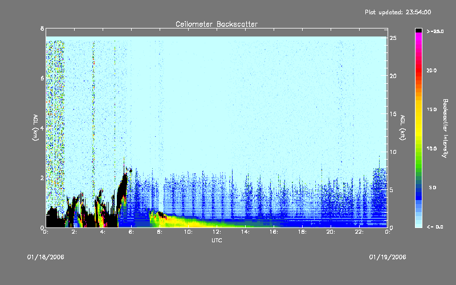Click the 'AGL (kft)' right axis label
The image size is (456, 285).
402,128
